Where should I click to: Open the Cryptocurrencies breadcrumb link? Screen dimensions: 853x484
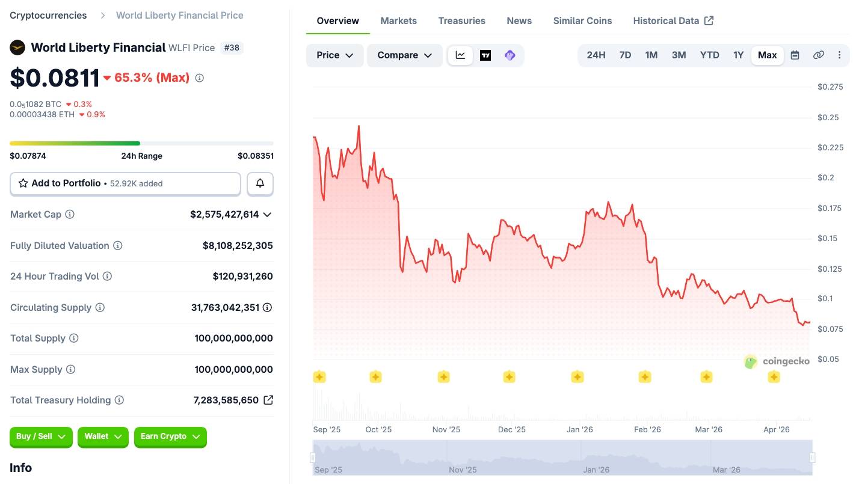pos(48,15)
